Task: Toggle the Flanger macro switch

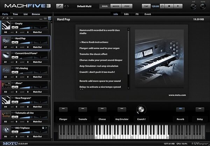Action: click(x=63, y=109)
